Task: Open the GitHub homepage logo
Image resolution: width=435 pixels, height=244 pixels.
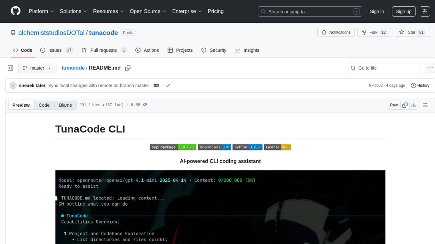Action: click(16, 11)
